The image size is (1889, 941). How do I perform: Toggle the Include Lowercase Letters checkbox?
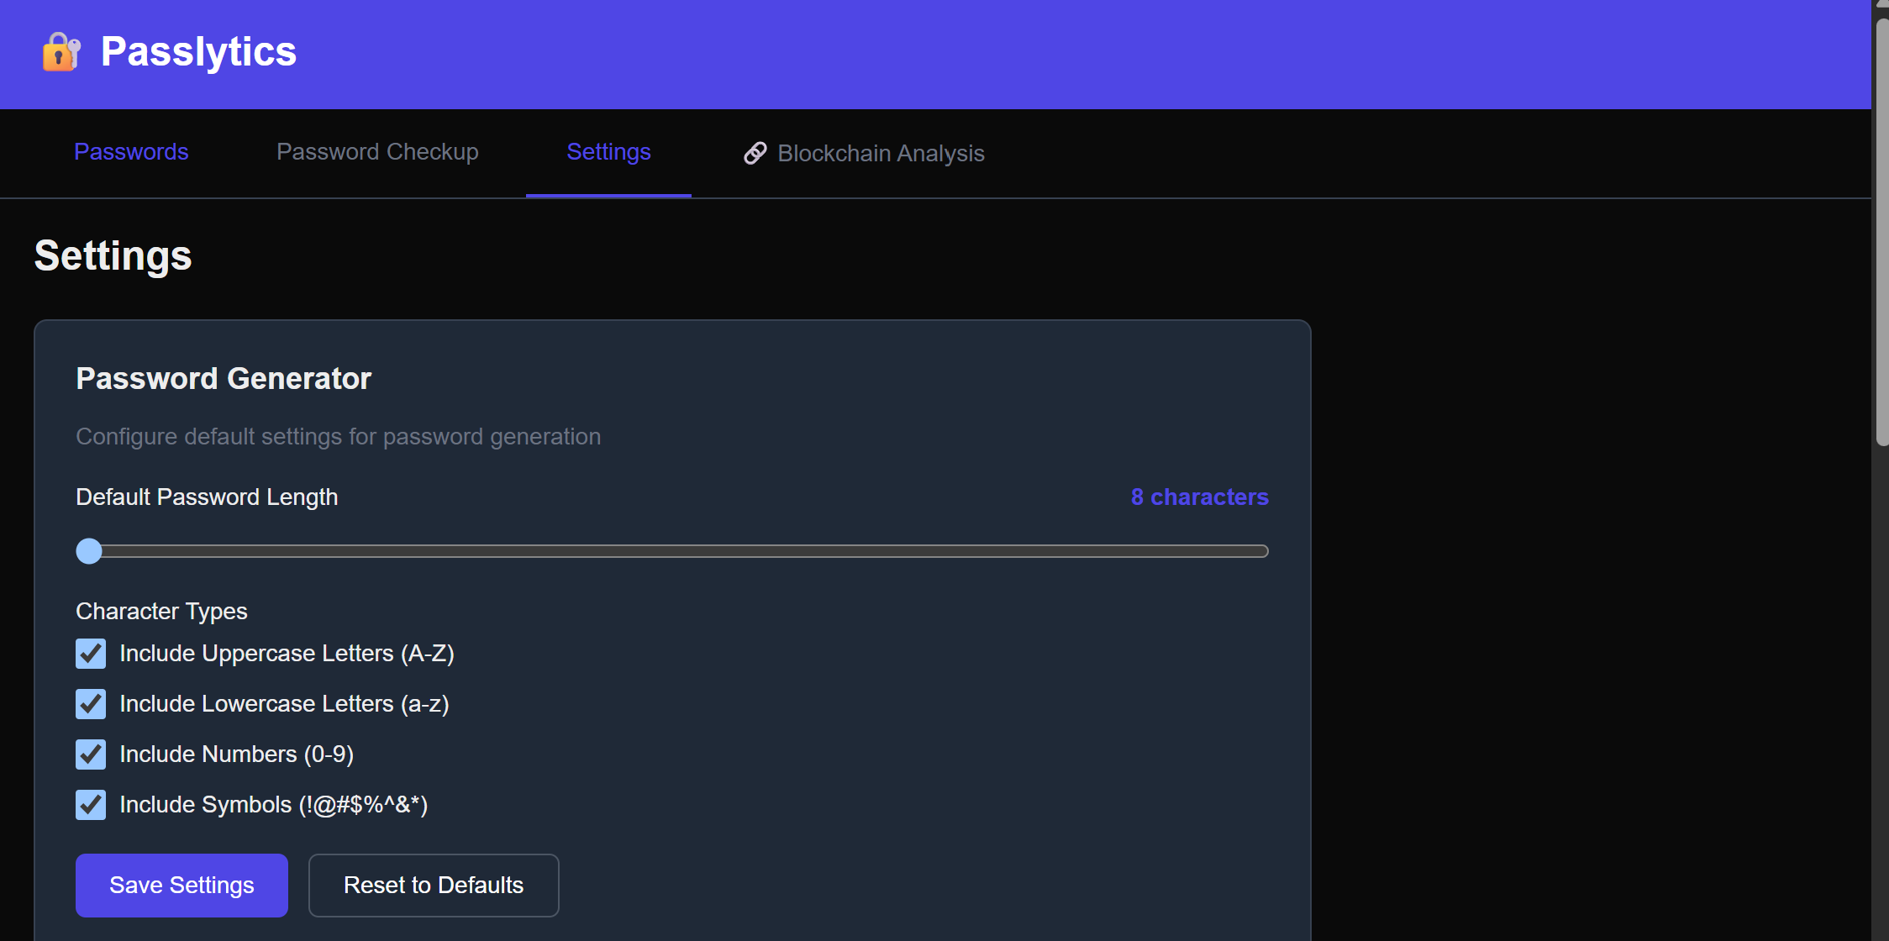[x=91, y=704]
